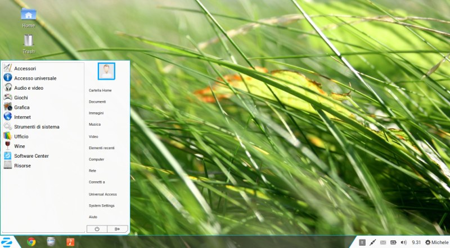
Task: Click the Wine glass icon
Action: (x=8, y=145)
